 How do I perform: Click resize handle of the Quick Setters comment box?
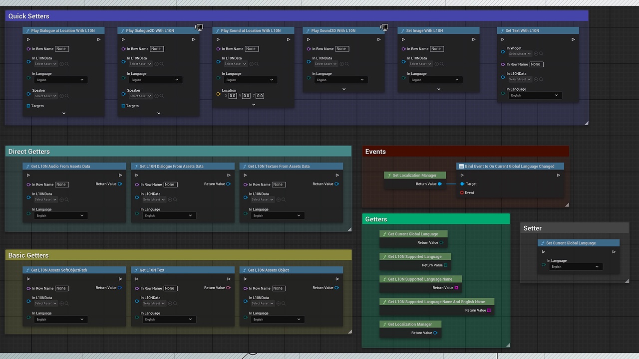[587, 123]
